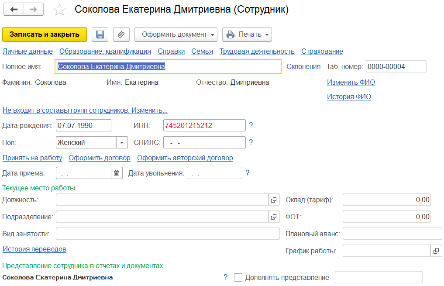Image resolution: width=444 pixels, height=286 pixels.
Task: Expand the Пол dropdown list
Action: tap(122, 142)
